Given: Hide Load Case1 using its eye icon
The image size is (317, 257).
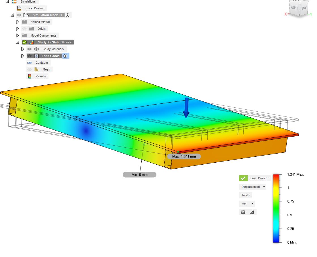Looking at the screenshot, I should pyautogui.click(x=29, y=56).
